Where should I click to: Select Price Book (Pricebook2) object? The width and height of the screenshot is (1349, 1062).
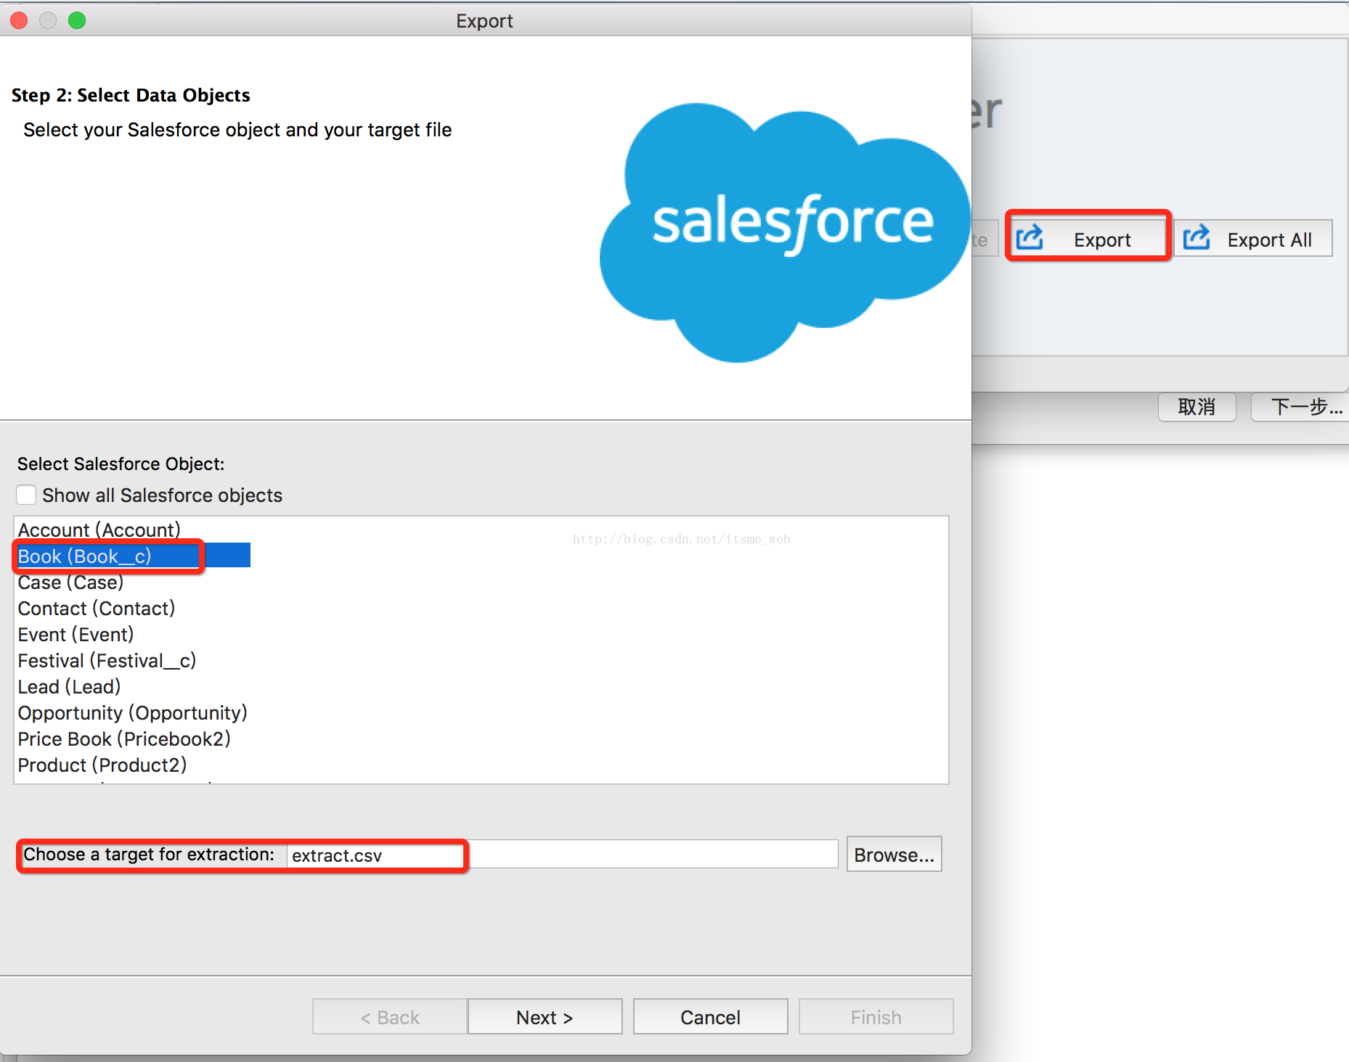coord(124,738)
